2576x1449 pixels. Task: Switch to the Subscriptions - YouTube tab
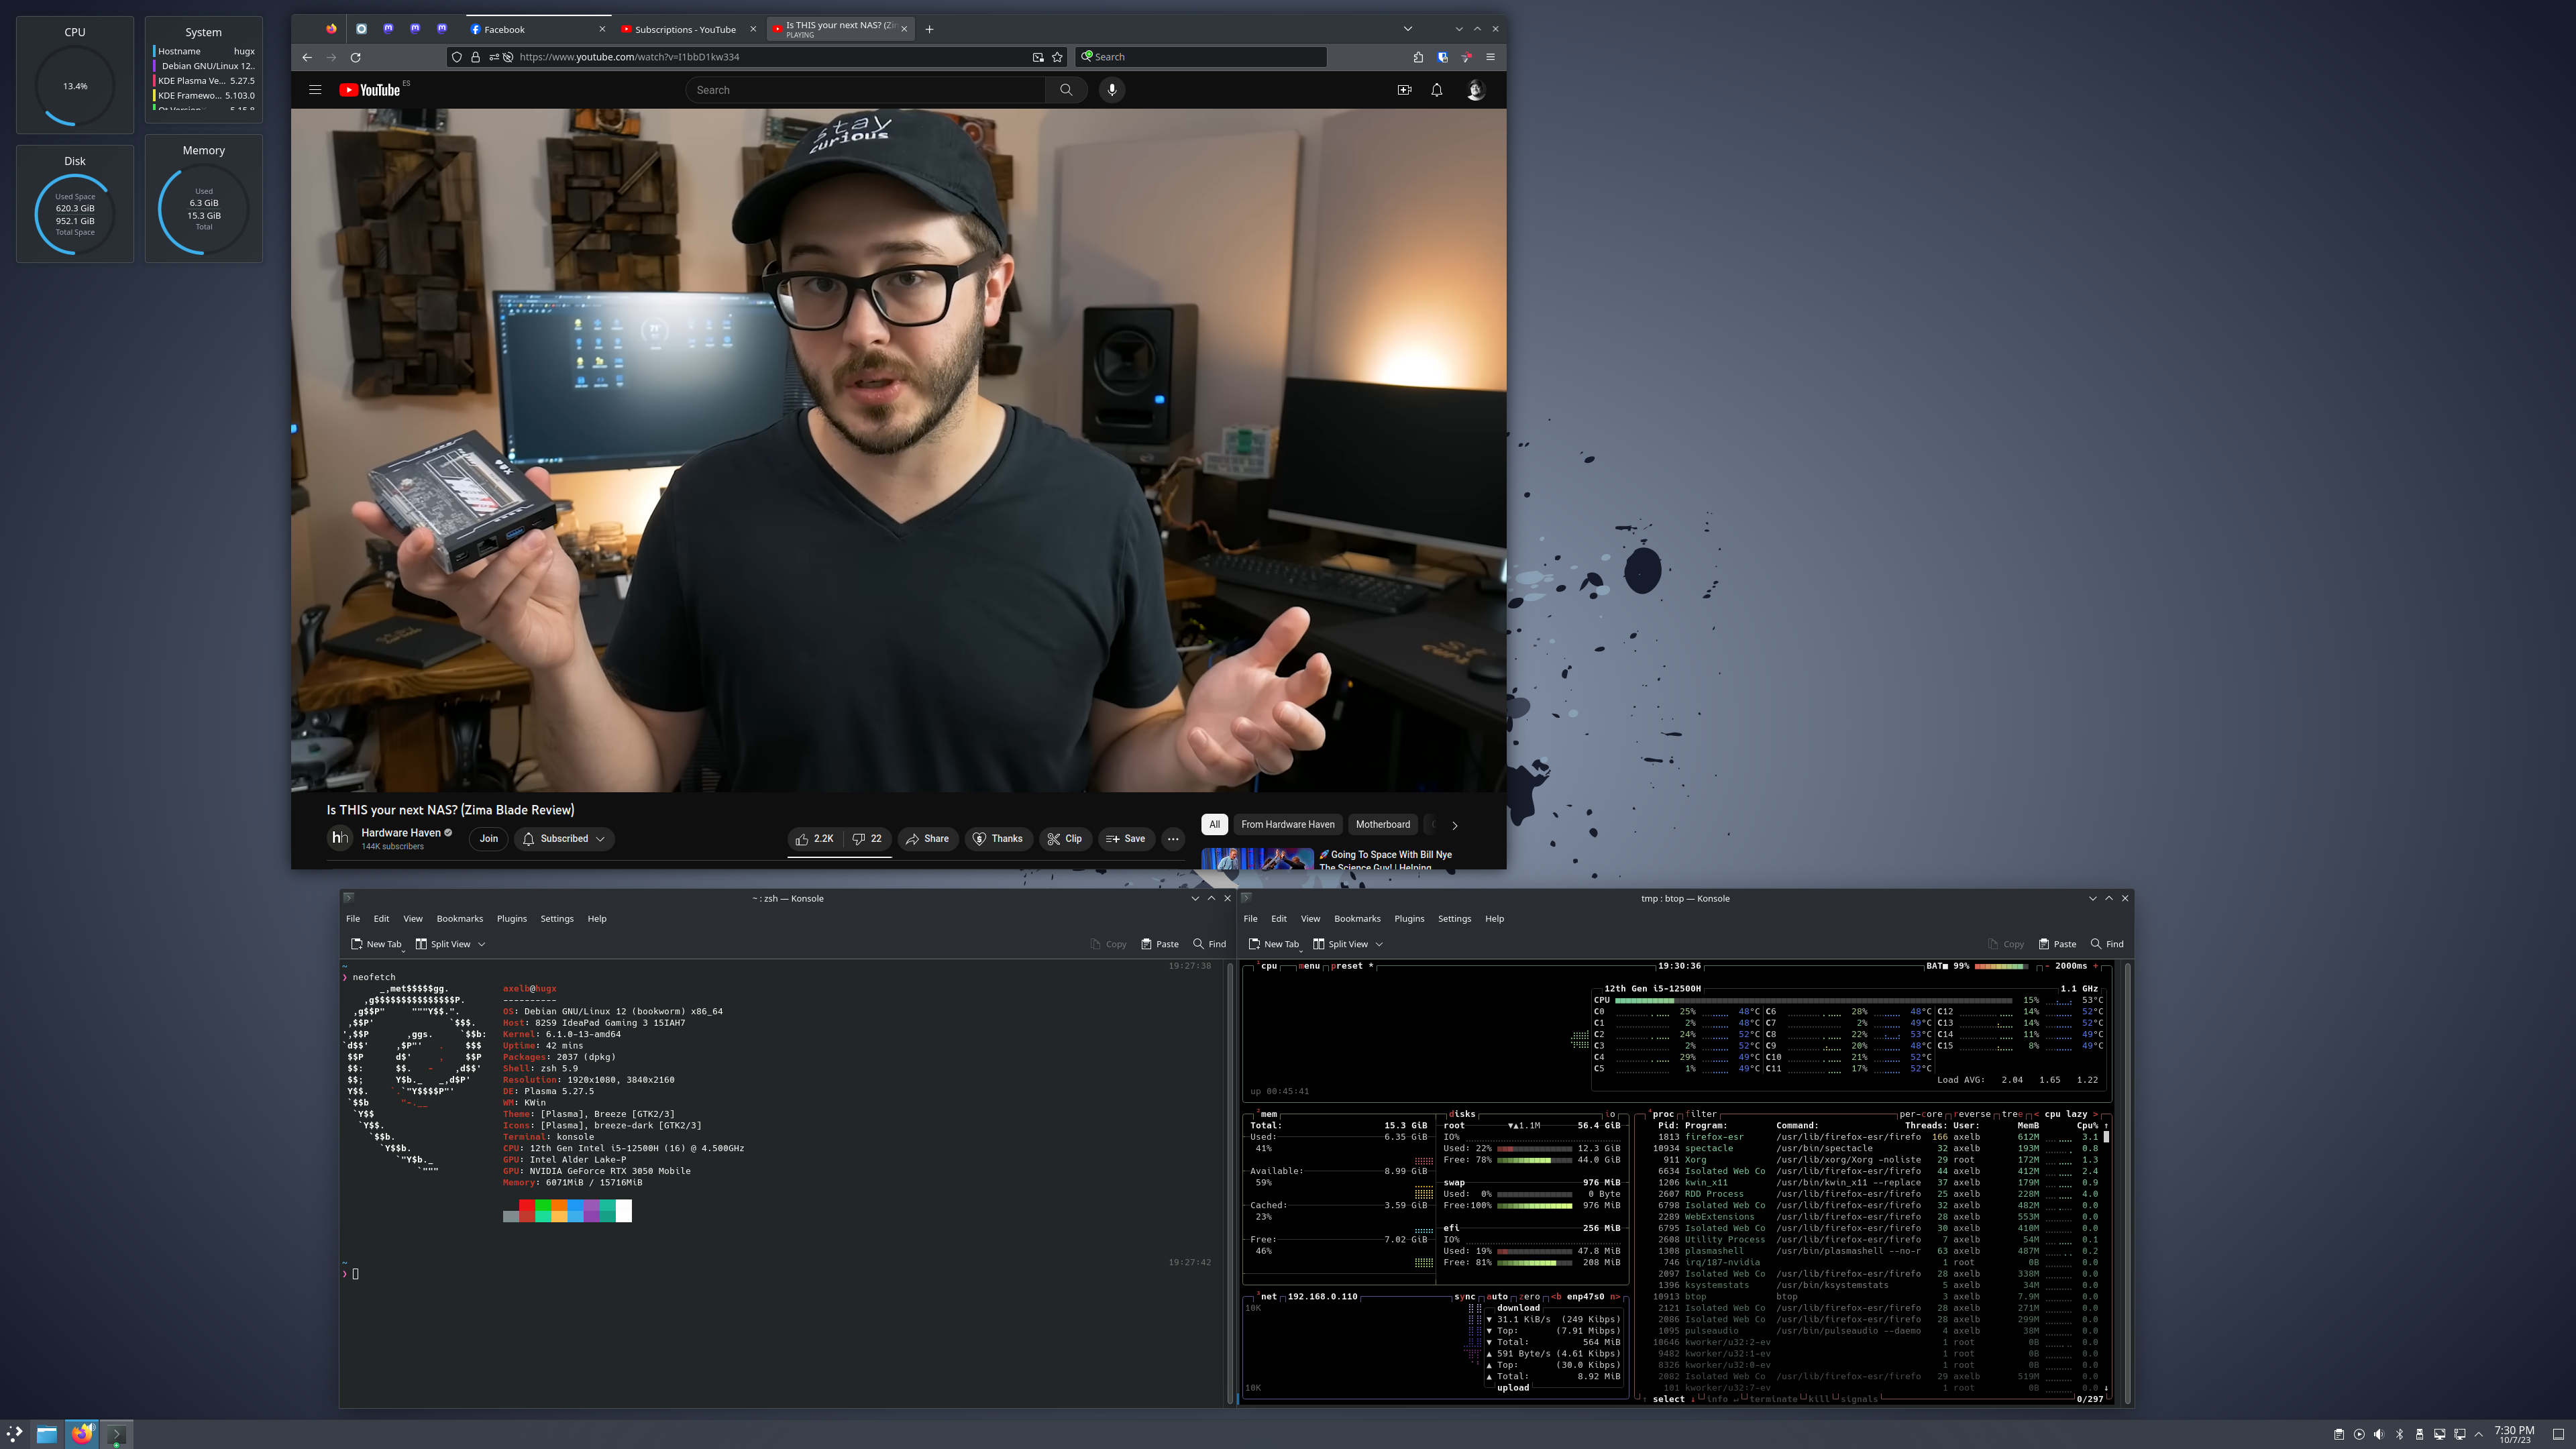pos(687,29)
